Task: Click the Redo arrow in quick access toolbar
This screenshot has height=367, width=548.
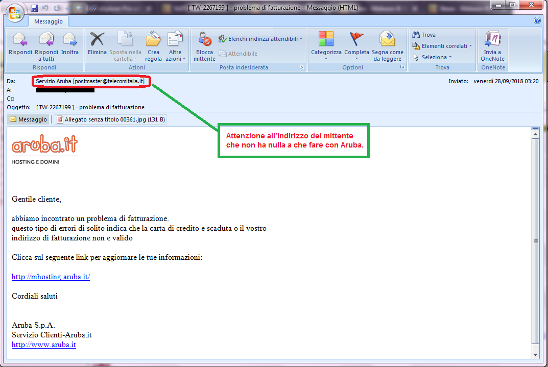Action: click(57, 8)
